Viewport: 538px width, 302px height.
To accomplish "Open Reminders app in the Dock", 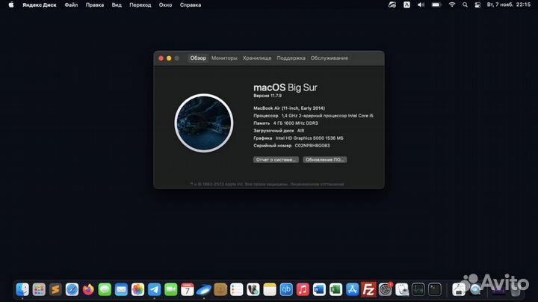I will [236, 289].
